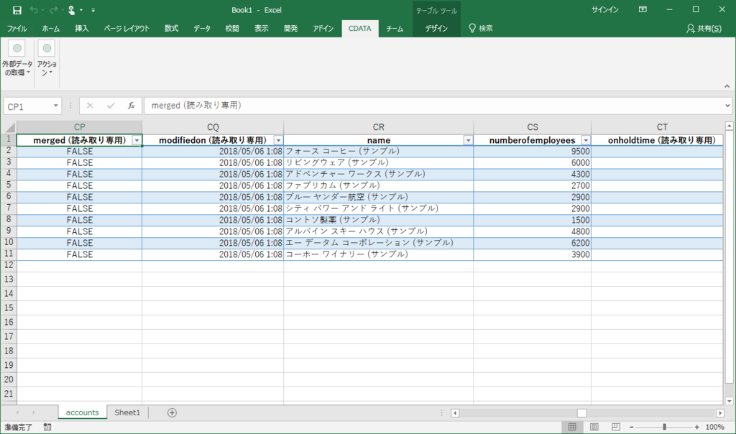Click the Undo arrow icon
736x434 pixels.
(x=34, y=10)
